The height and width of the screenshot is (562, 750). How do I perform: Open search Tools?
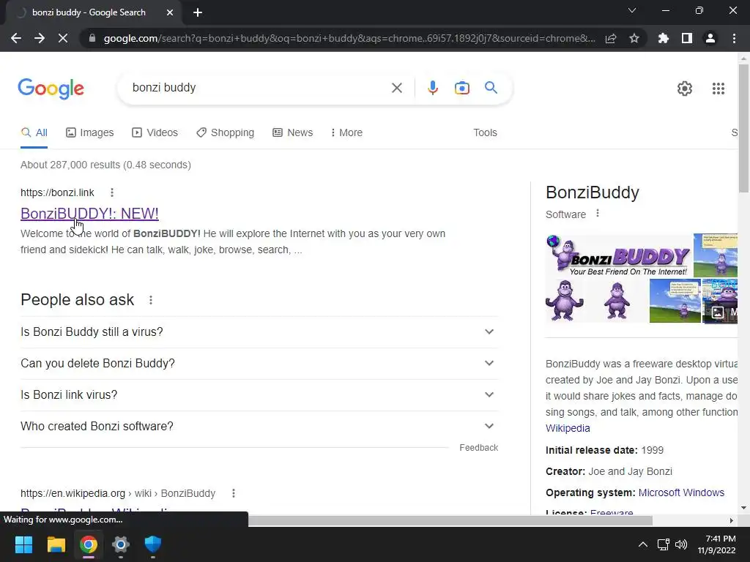pyautogui.click(x=485, y=133)
